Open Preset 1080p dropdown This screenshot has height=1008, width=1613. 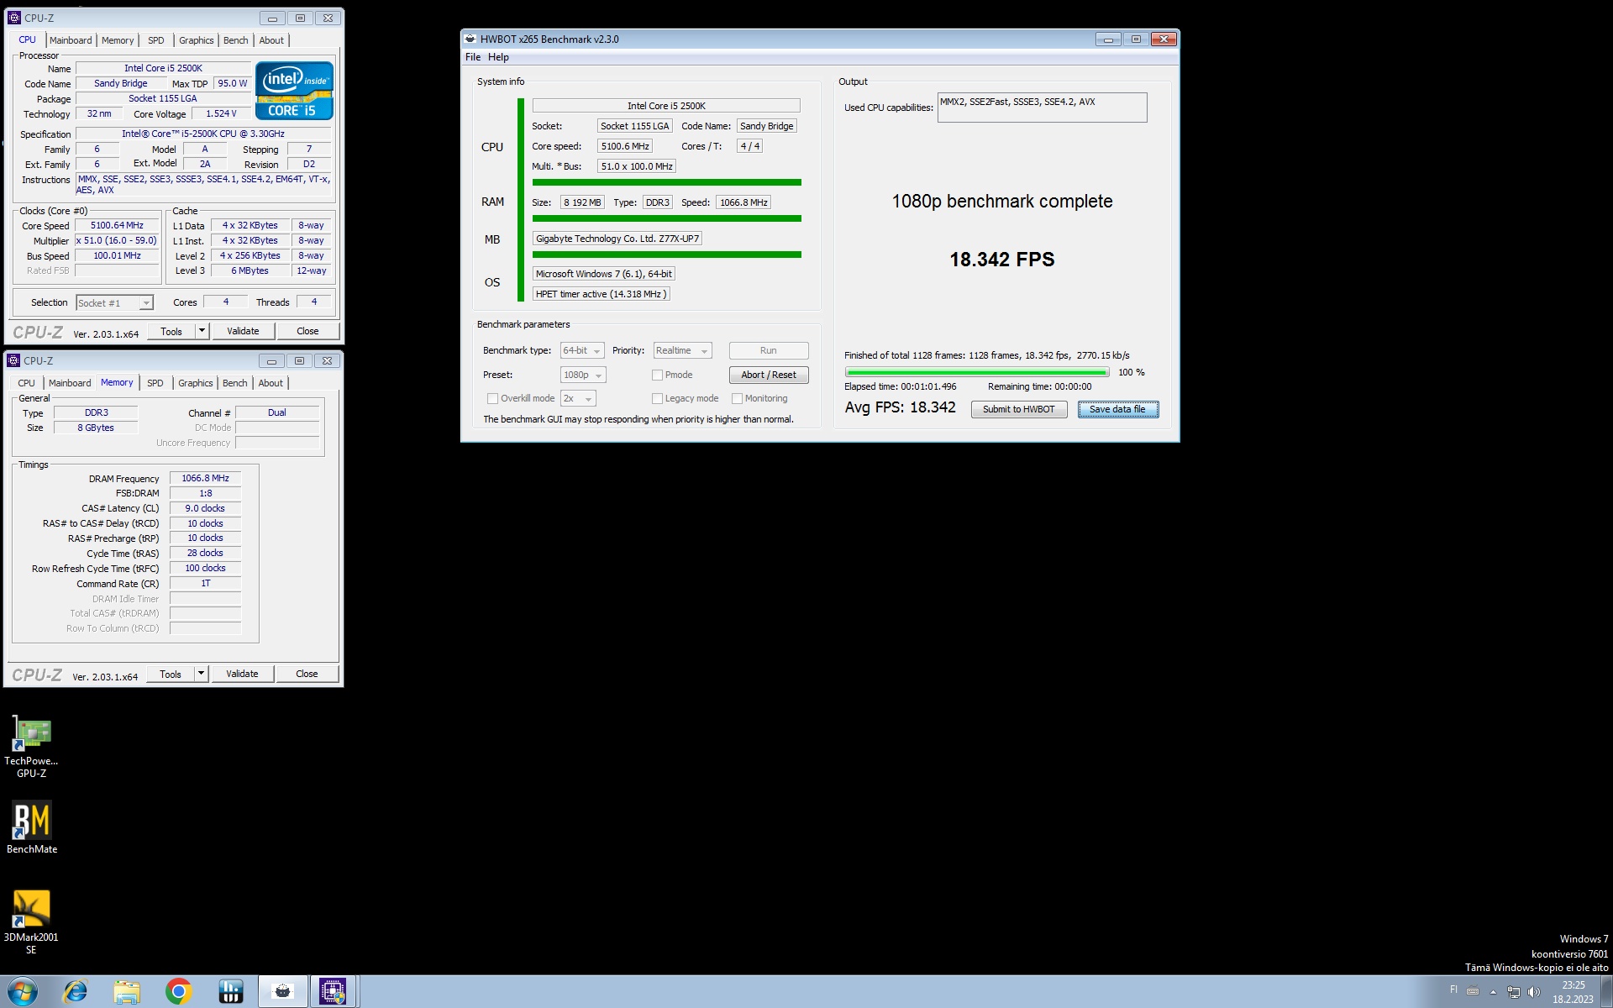point(583,375)
